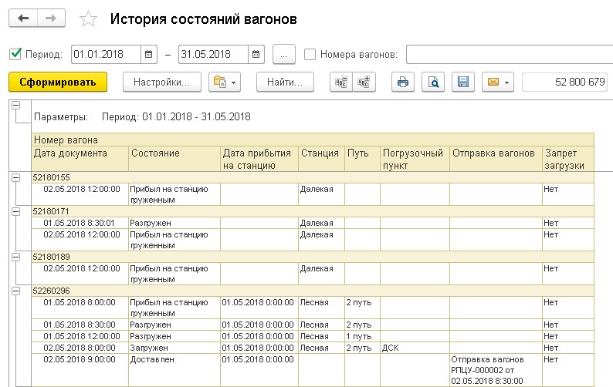
Task: Collapse the wagon 52260296 group
Action: (x=15, y=290)
